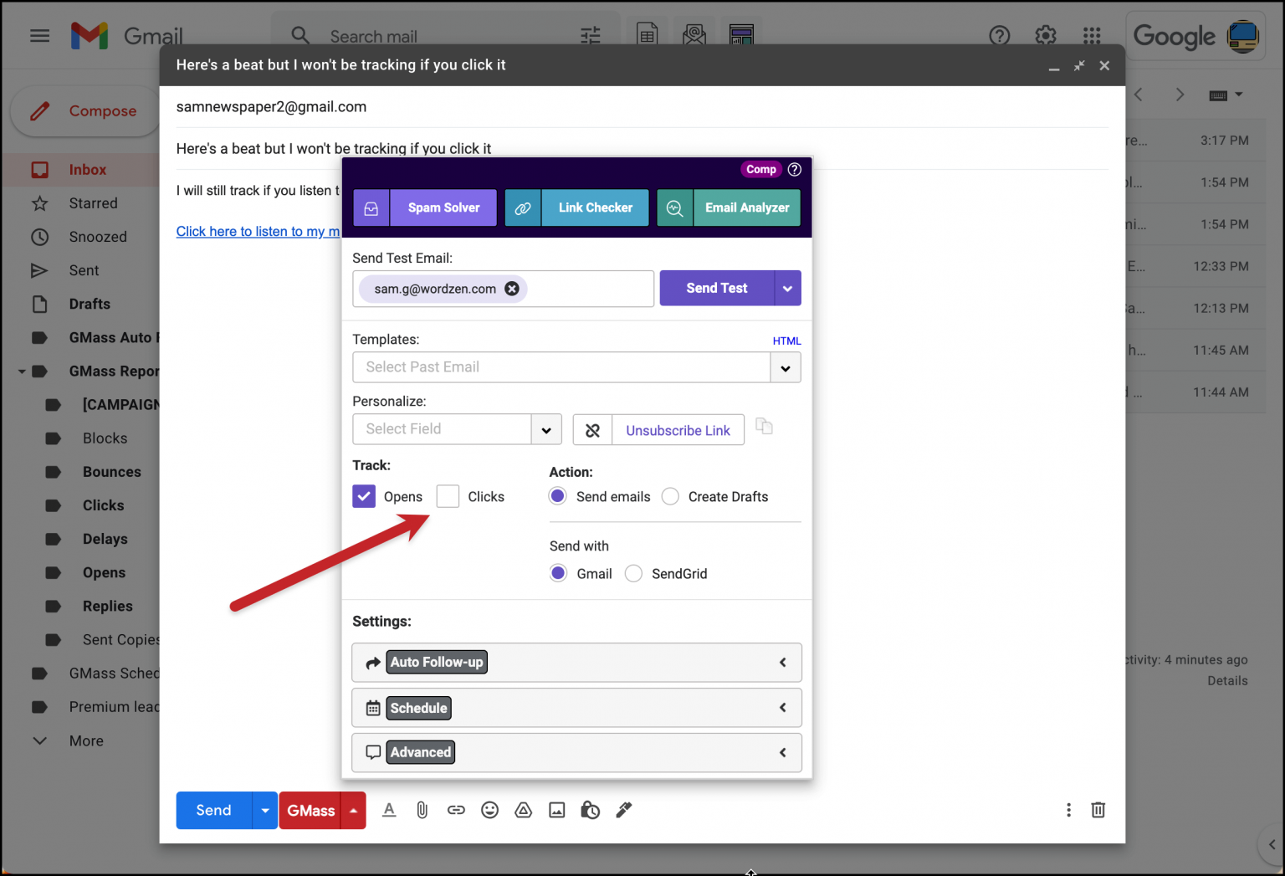Viewport: 1285px width, 876px height.
Task: Insert a photo into the email
Action: (556, 810)
